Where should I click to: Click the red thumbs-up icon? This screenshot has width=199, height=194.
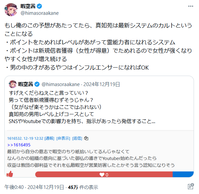tap(10, 174)
